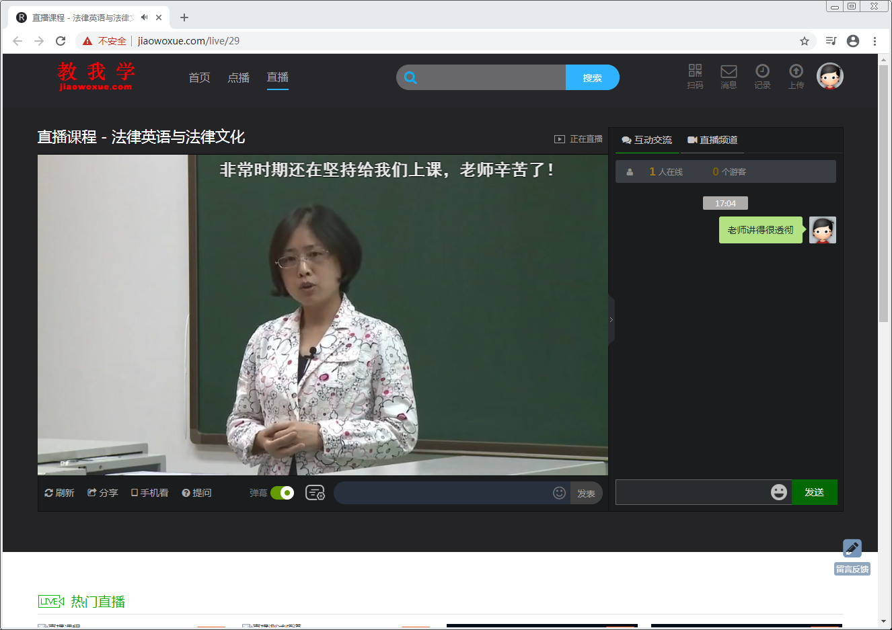Click the chat message sender avatar
Viewport: 892px width, 630px height.
click(823, 230)
